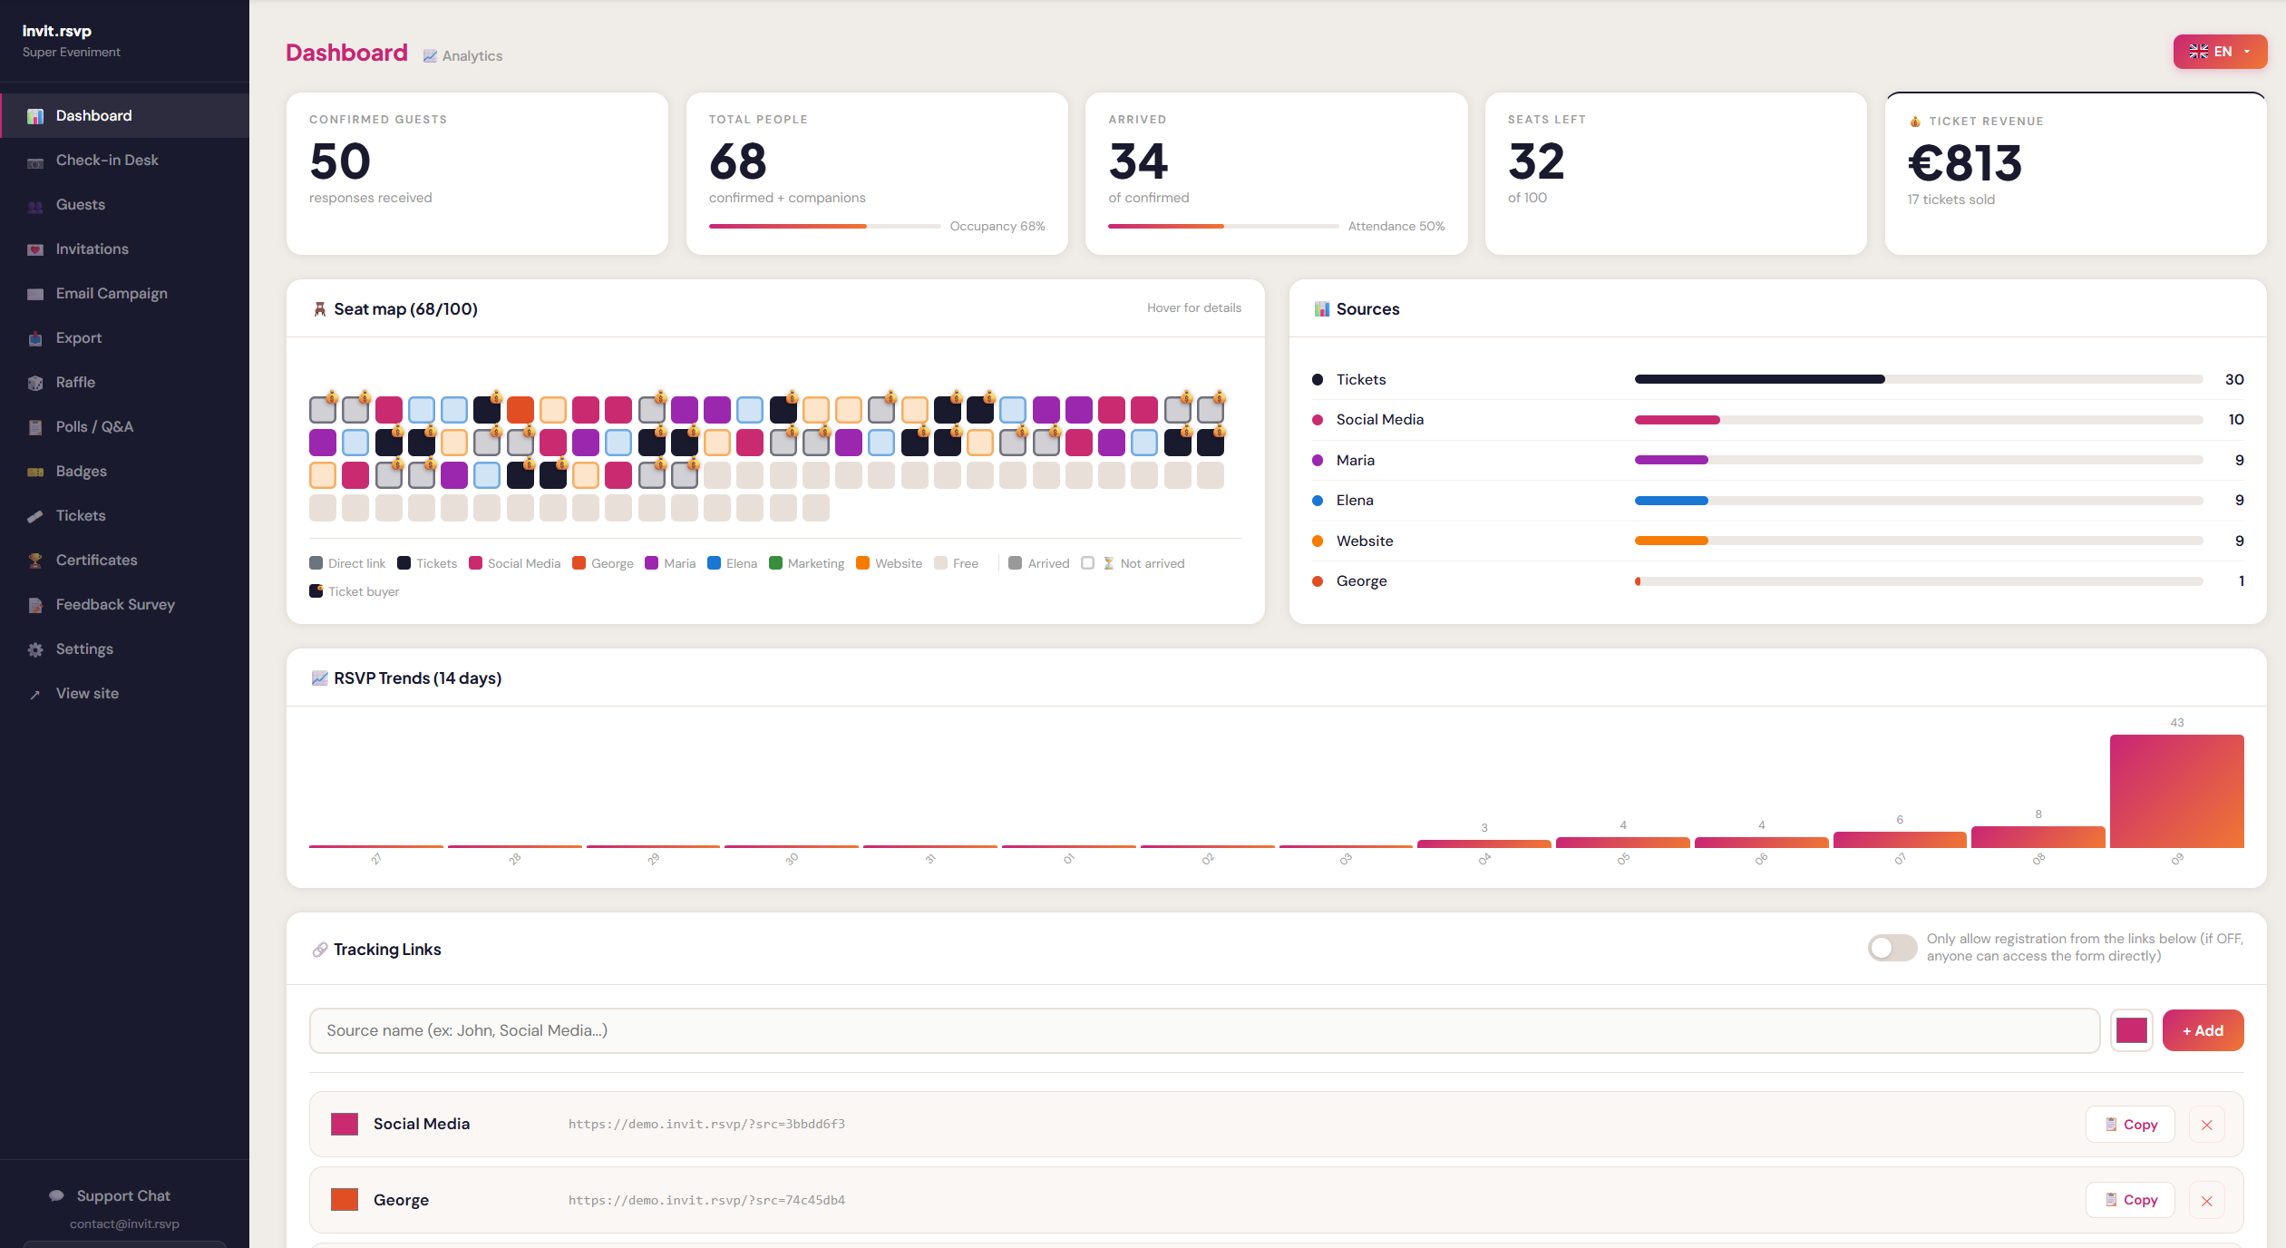Open the Certificates page
This screenshot has width=2286, height=1248.
(96, 560)
